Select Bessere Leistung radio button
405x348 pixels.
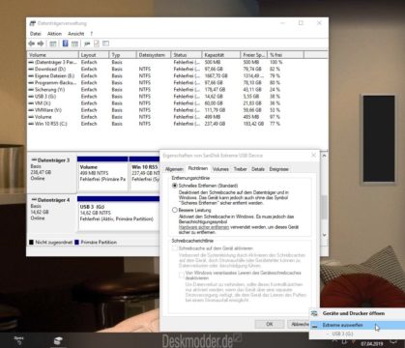tap(175, 210)
